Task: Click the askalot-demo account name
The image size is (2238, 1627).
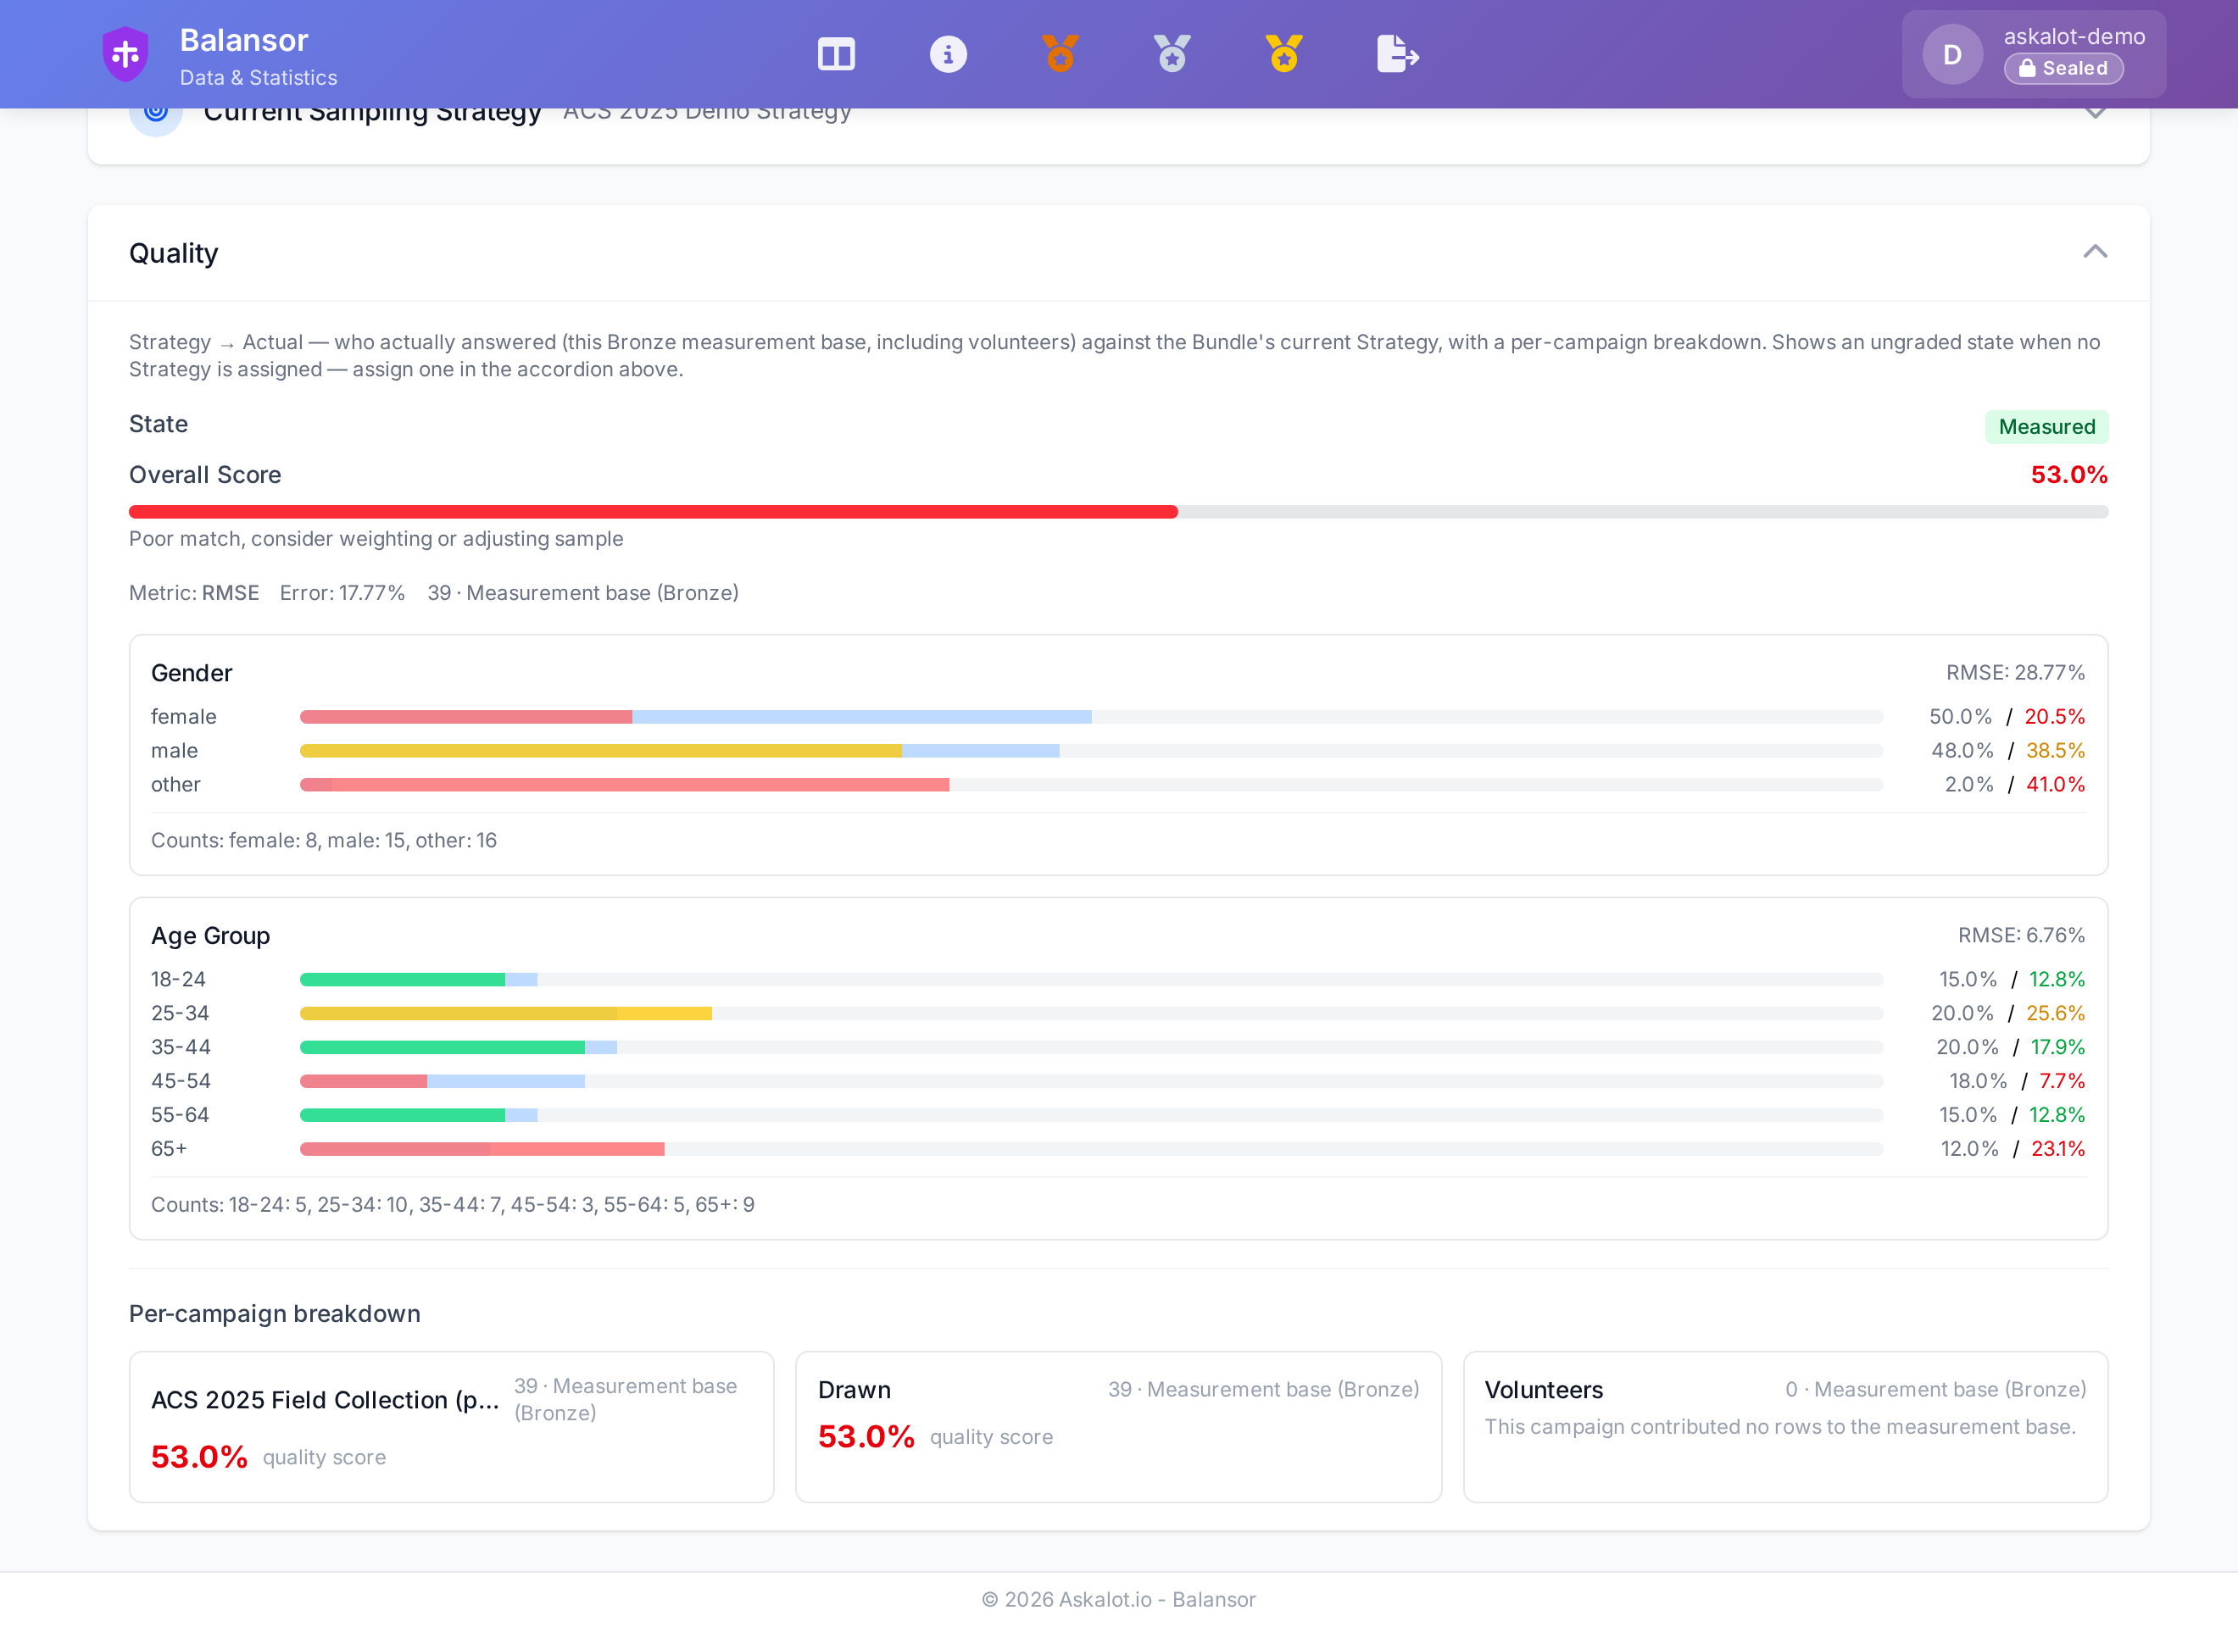Action: [x=2074, y=36]
